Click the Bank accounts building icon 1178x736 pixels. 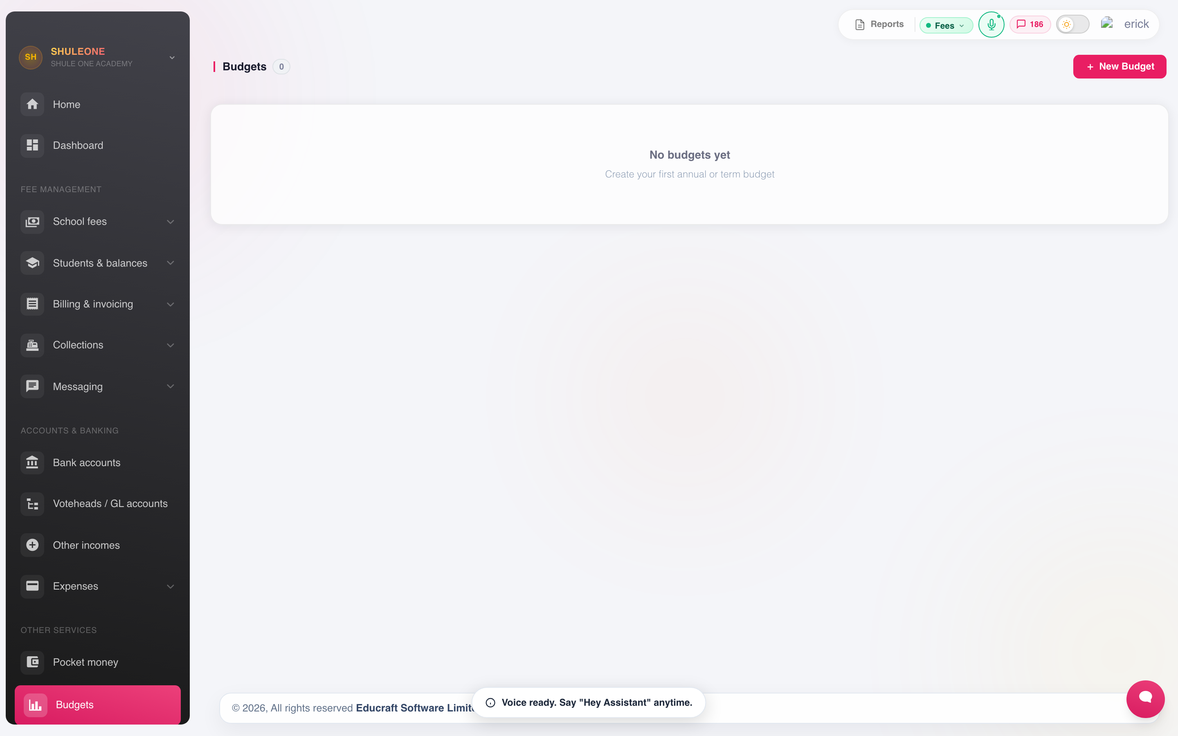coord(32,462)
